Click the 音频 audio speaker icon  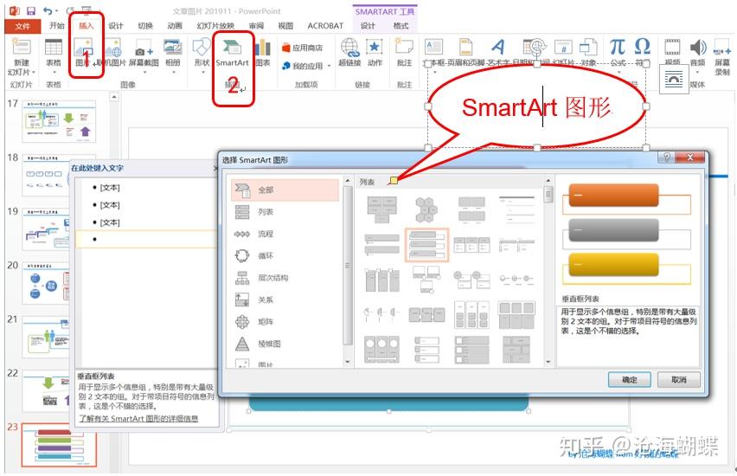click(698, 47)
